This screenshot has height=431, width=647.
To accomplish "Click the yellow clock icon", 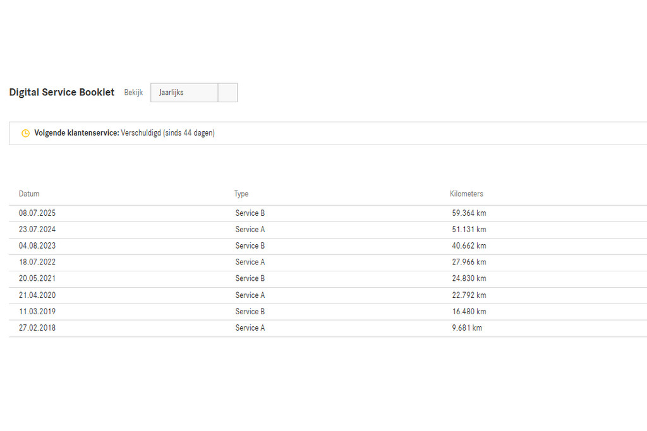I will [x=25, y=133].
